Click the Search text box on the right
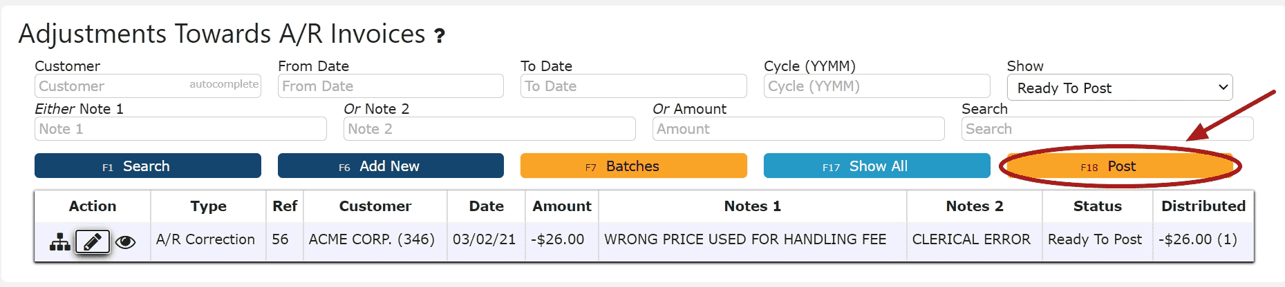Screen dimensions: 1285x287 tap(1107, 129)
